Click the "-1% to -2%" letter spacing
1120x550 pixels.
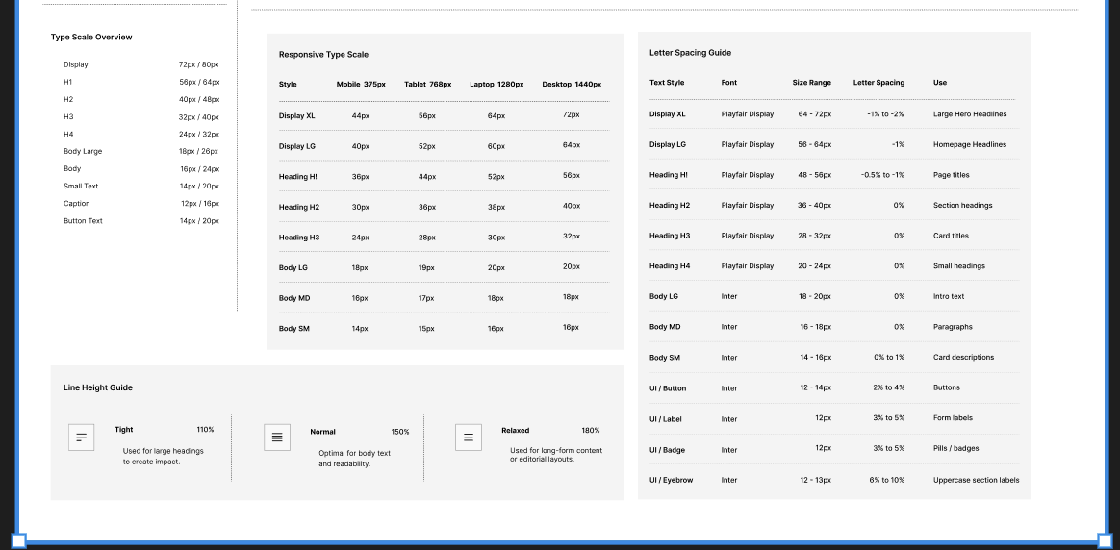pos(885,114)
